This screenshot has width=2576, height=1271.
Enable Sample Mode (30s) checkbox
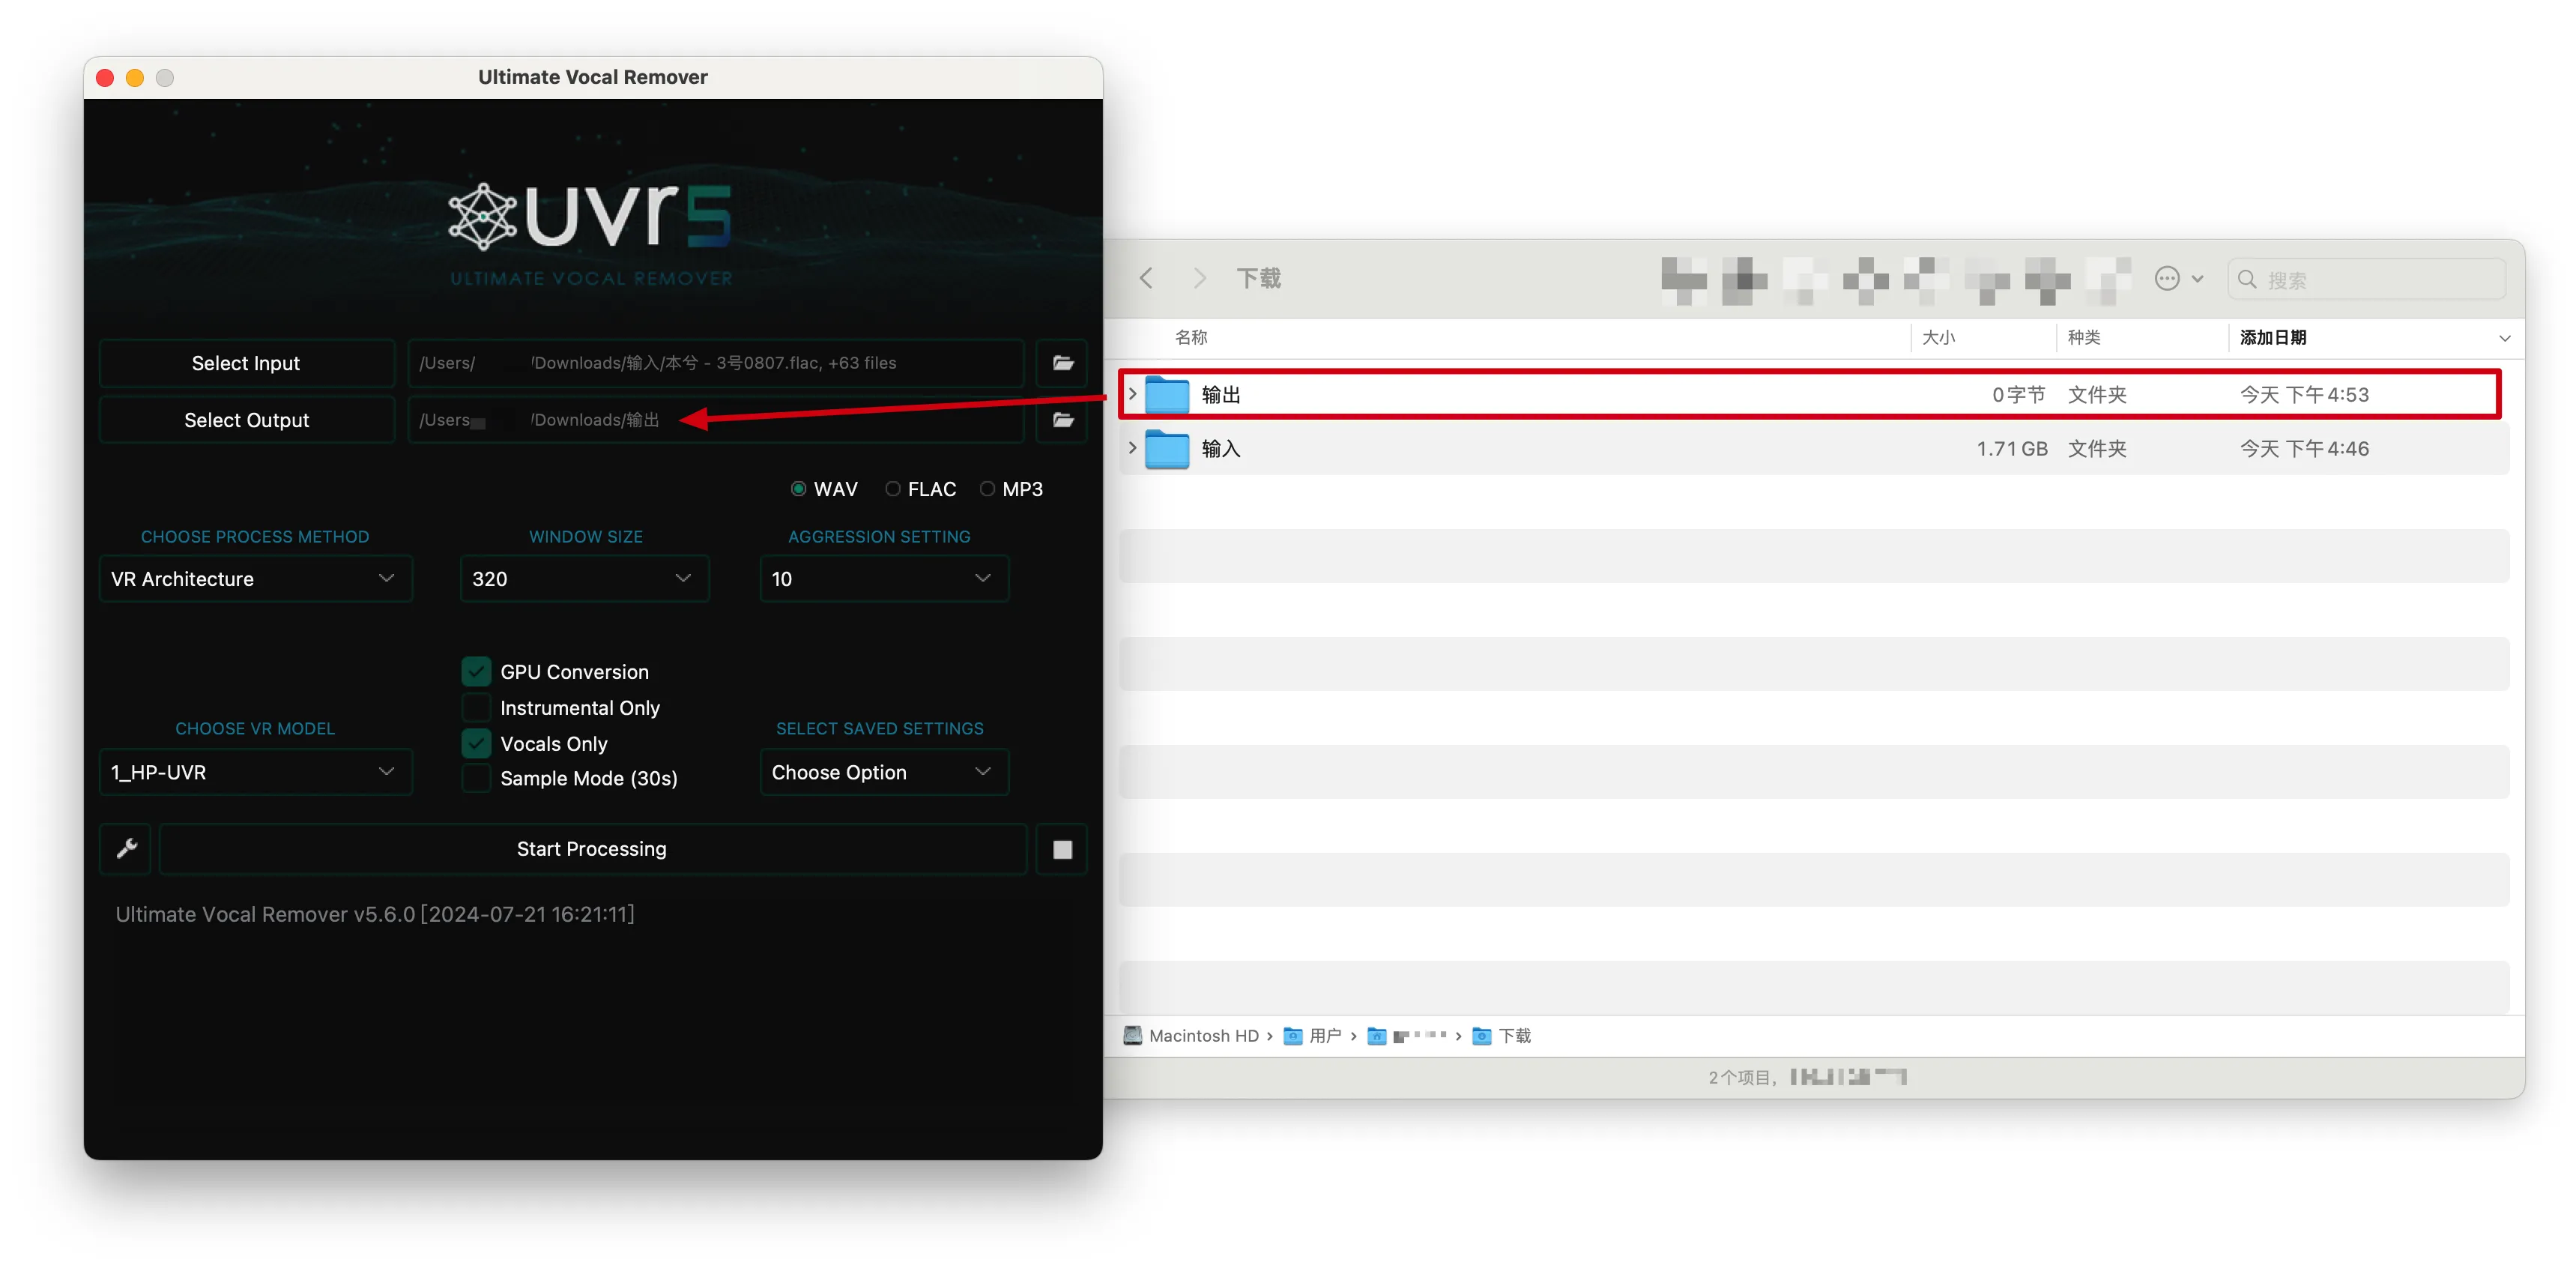point(476,778)
